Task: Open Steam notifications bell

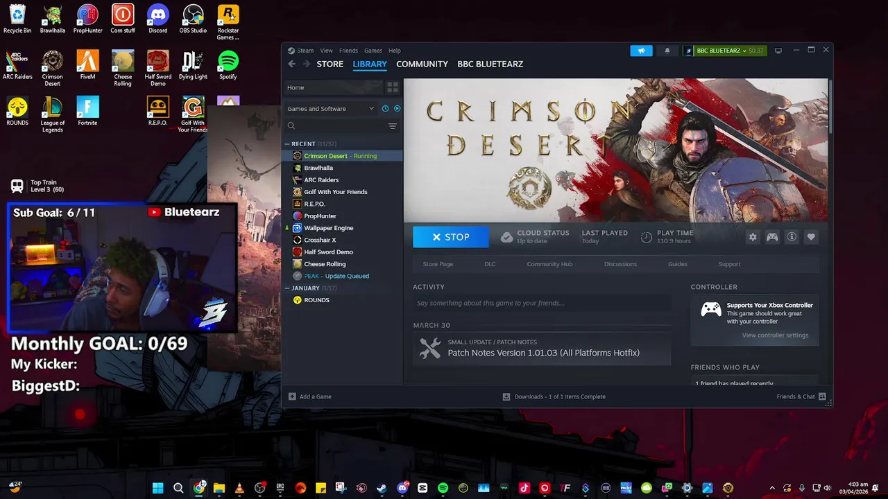Action: [x=667, y=51]
